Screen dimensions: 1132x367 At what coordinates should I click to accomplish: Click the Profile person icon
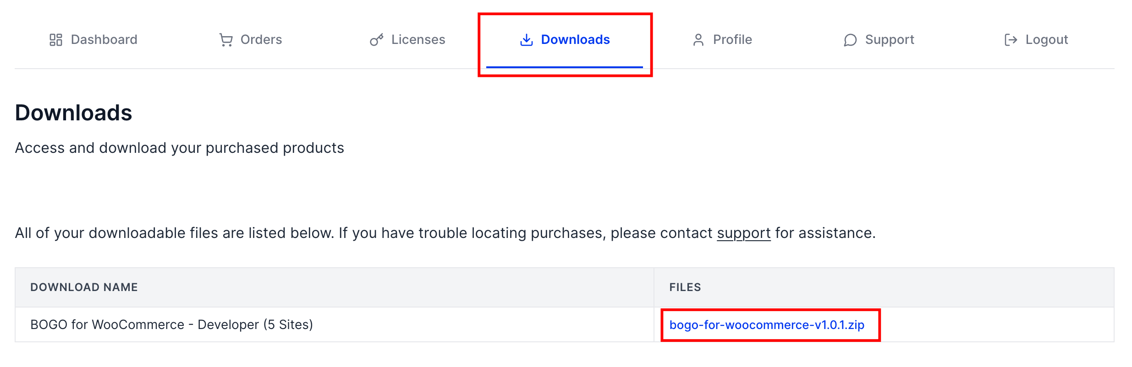tap(698, 40)
